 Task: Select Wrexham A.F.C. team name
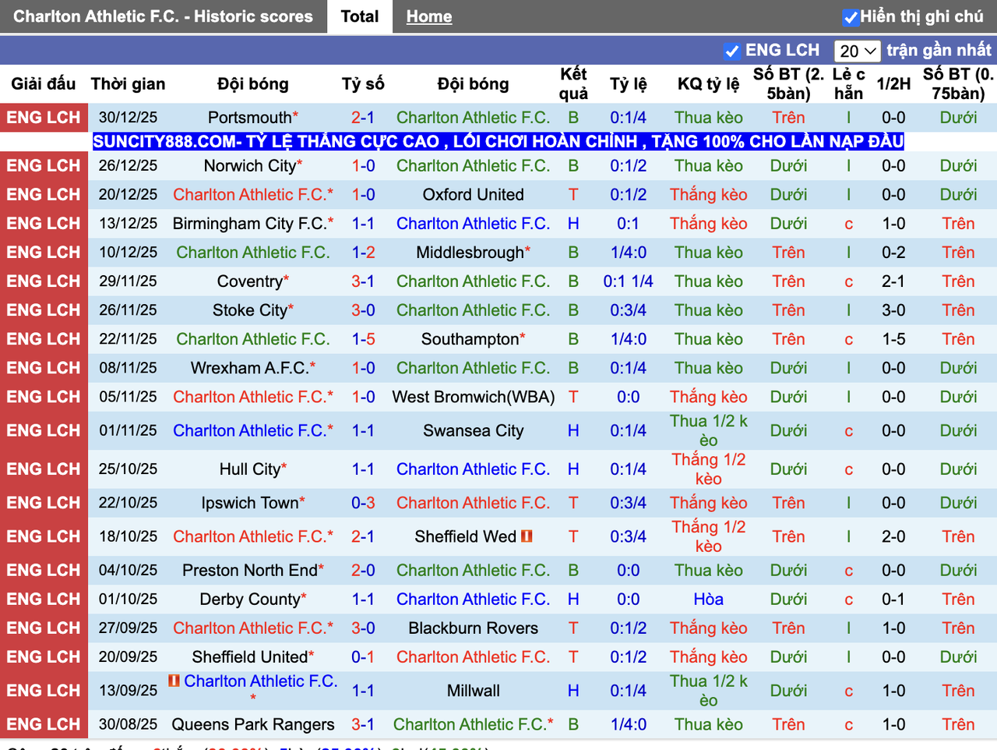pos(250,368)
